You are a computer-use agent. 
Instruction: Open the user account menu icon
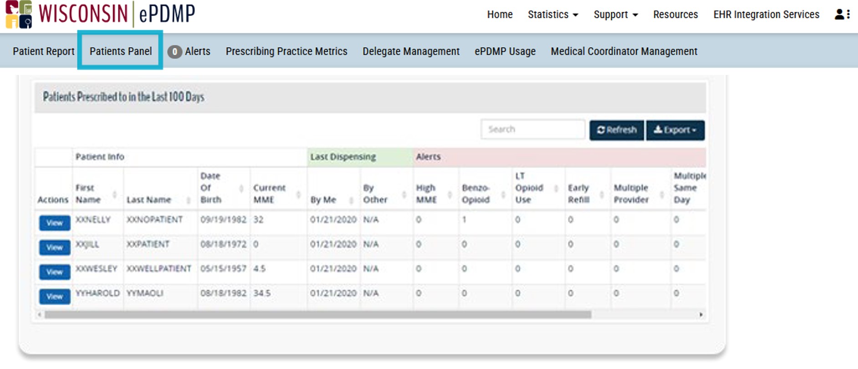pos(842,15)
